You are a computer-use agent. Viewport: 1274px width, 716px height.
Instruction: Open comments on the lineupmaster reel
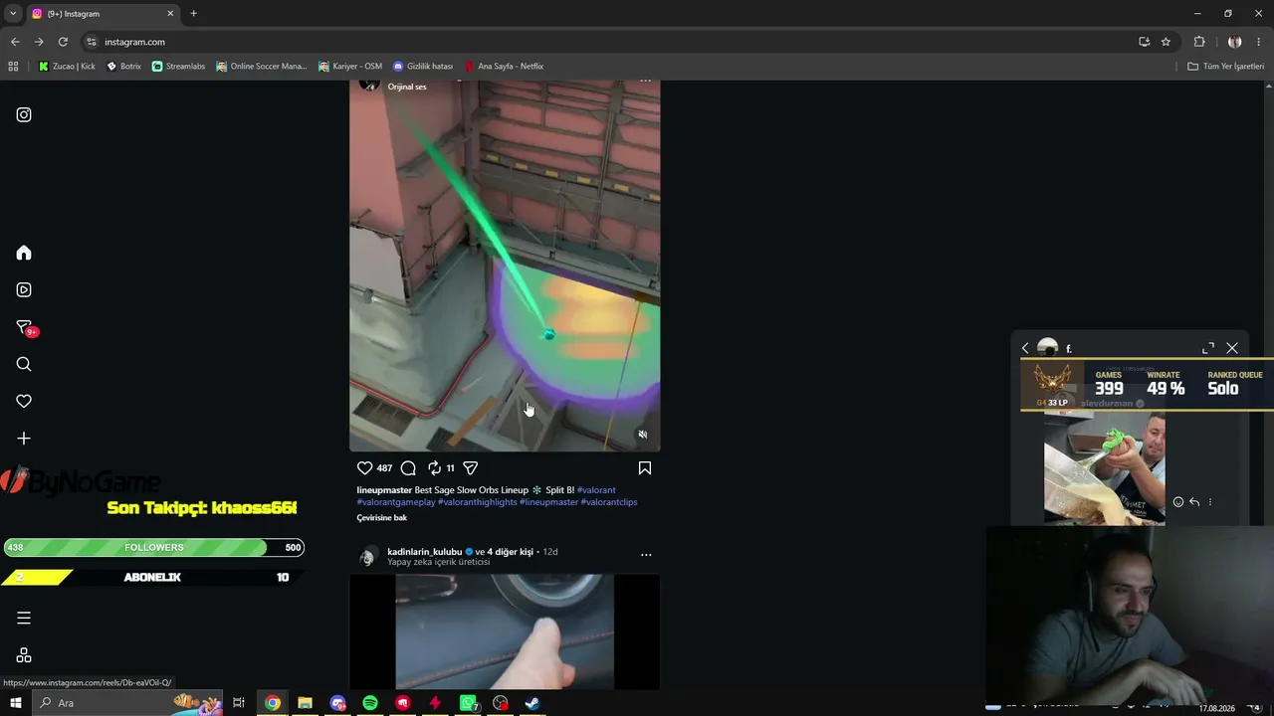pos(408,467)
